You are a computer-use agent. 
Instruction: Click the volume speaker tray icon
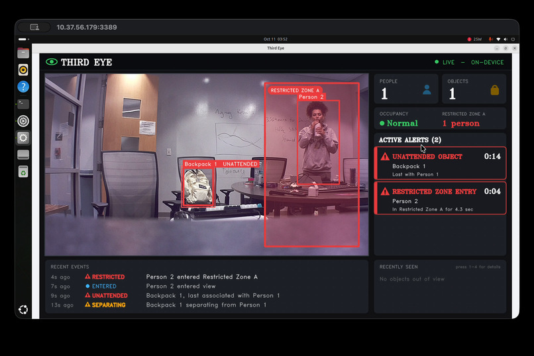pyautogui.click(x=506, y=39)
